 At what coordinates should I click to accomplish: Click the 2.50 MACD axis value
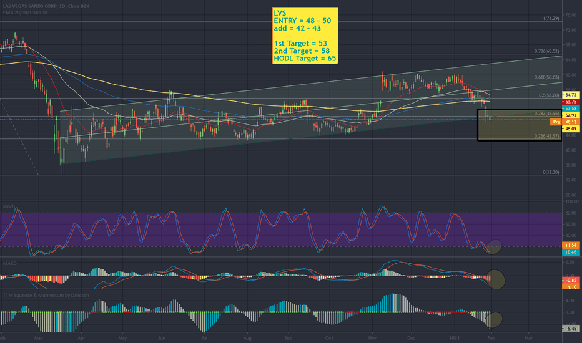pyautogui.click(x=570, y=262)
